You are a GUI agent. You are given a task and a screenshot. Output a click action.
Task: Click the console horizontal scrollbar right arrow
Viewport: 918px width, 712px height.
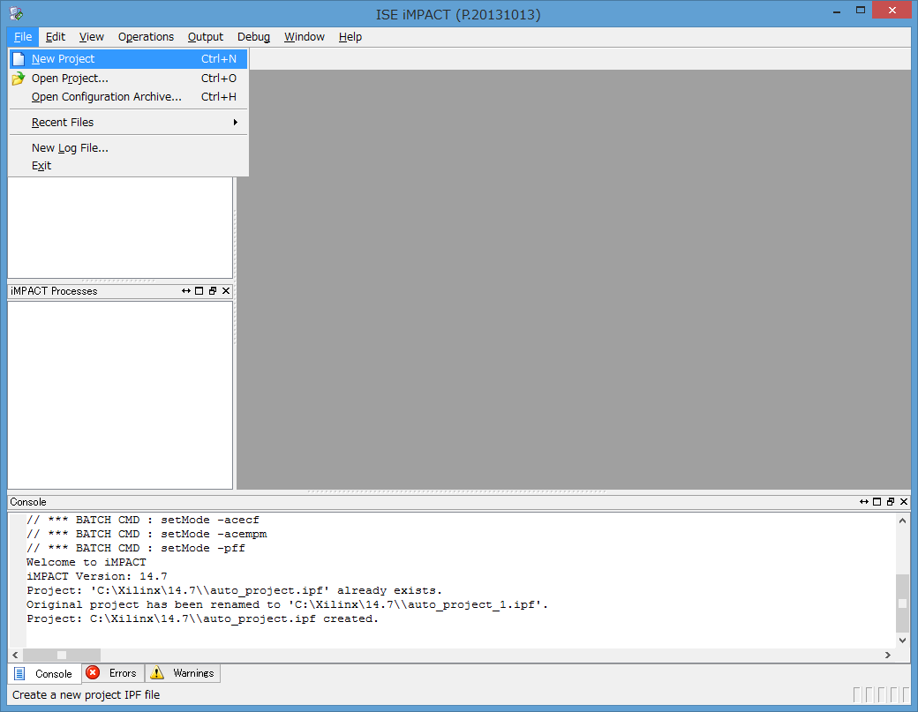pyautogui.click(x=887, y=656)
